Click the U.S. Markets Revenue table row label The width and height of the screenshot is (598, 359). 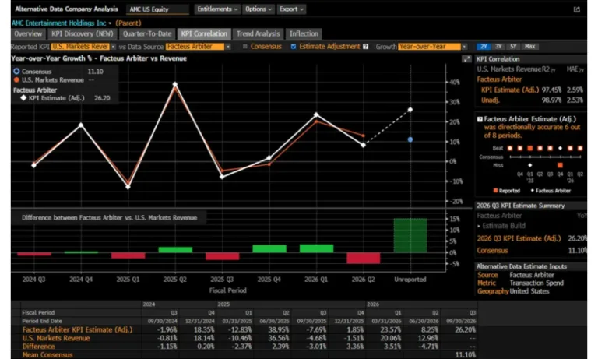point(56,338)
